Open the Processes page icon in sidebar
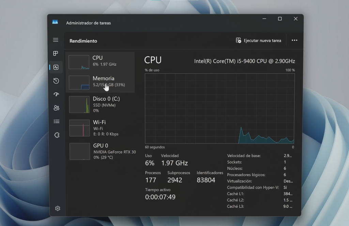Image resolution: width=349 pixels, height=226 pixels. 56,53
